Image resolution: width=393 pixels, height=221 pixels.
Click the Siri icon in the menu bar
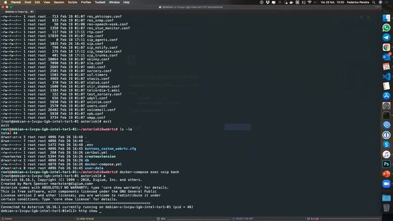click(381, 2)
